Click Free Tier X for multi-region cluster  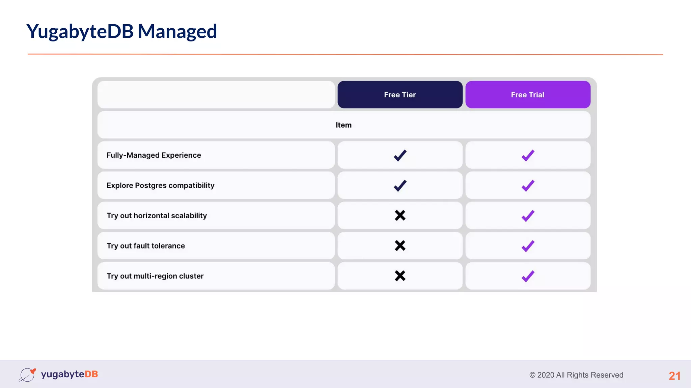coord(400,276)
